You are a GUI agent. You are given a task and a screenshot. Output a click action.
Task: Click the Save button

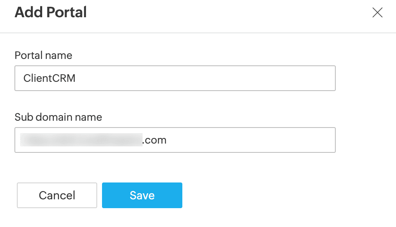[142, 195]
